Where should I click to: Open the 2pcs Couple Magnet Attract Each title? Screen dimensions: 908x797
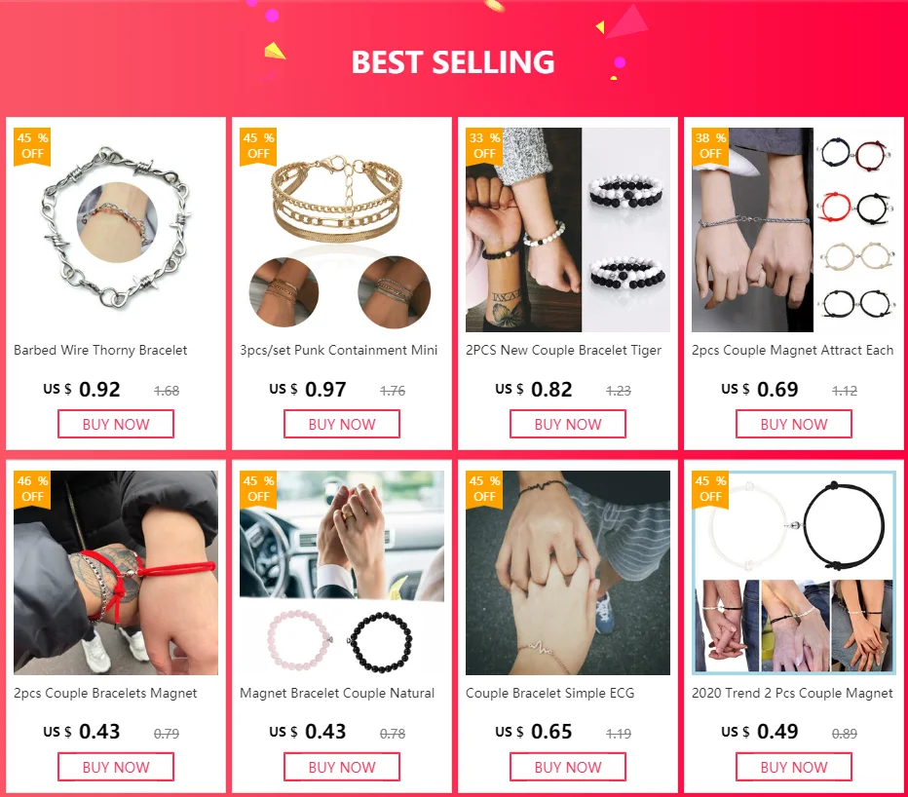[792, 351]
